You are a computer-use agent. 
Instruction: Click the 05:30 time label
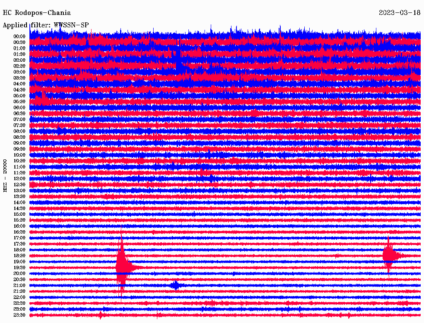pos(19,102)
